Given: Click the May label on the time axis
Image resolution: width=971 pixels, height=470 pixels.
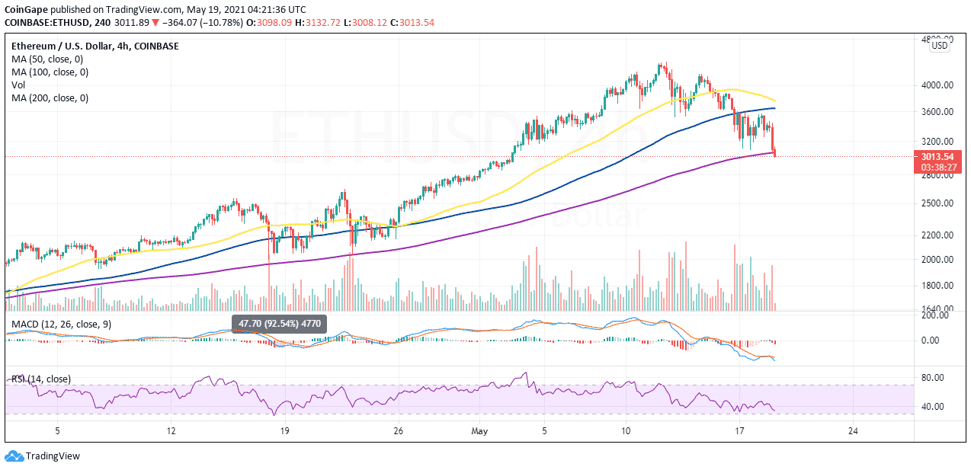Looking at the screenshot, I should tap(479, 430).
